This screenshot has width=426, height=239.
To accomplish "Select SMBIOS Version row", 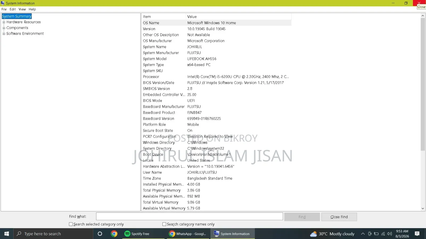I will (x=216, y=89).
